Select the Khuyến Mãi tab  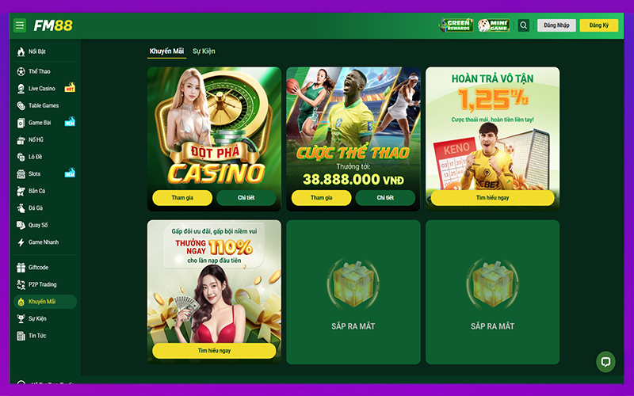[x=166, y=51]
